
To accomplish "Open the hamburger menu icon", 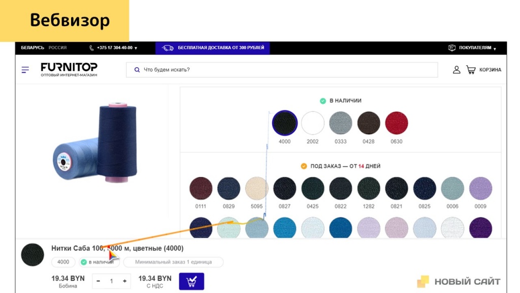I will tap(25, 70).
